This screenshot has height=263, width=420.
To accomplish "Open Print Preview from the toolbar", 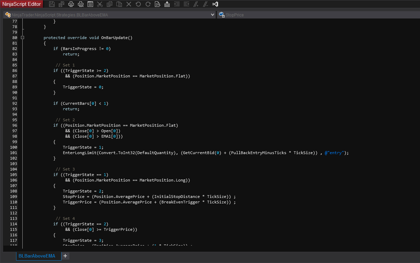I will pyautogui.click(x=81, y=4).
